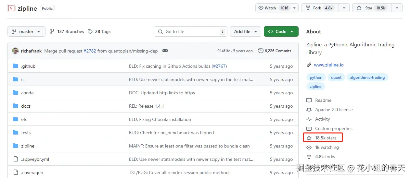
Task: Expand the commit message ellipsis button
Action: point(165,51)
